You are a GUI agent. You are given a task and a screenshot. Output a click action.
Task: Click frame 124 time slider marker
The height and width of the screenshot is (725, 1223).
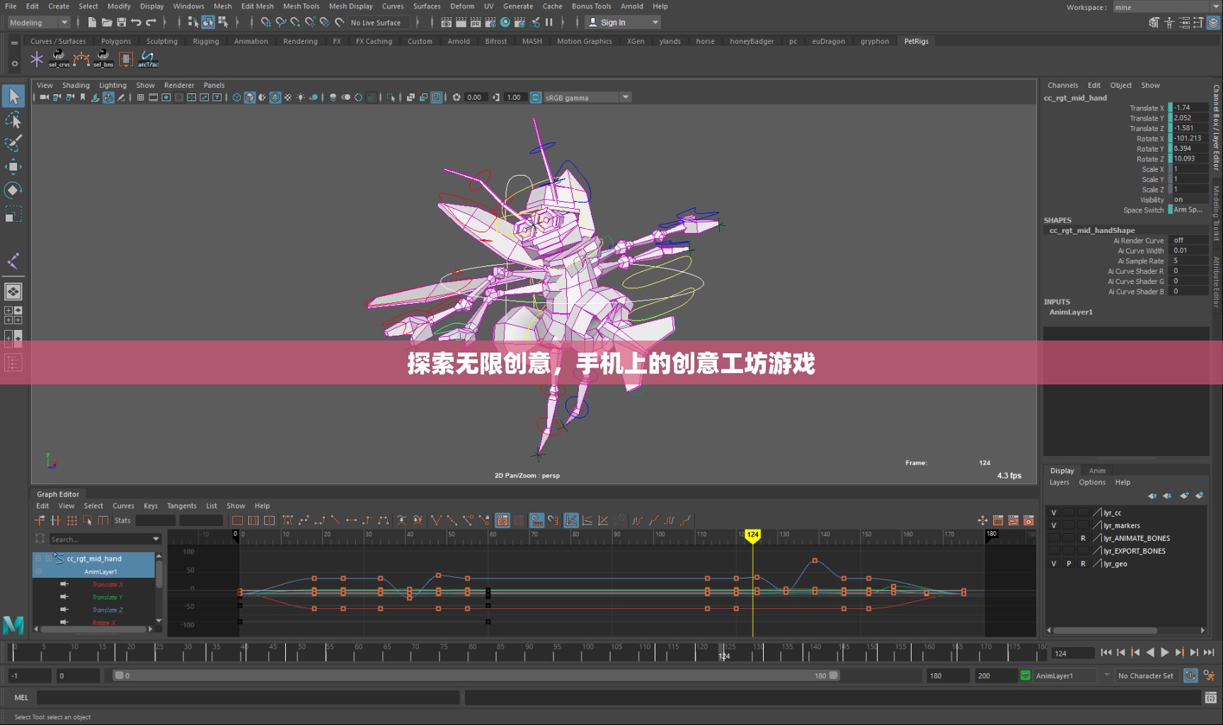[724, 652]
